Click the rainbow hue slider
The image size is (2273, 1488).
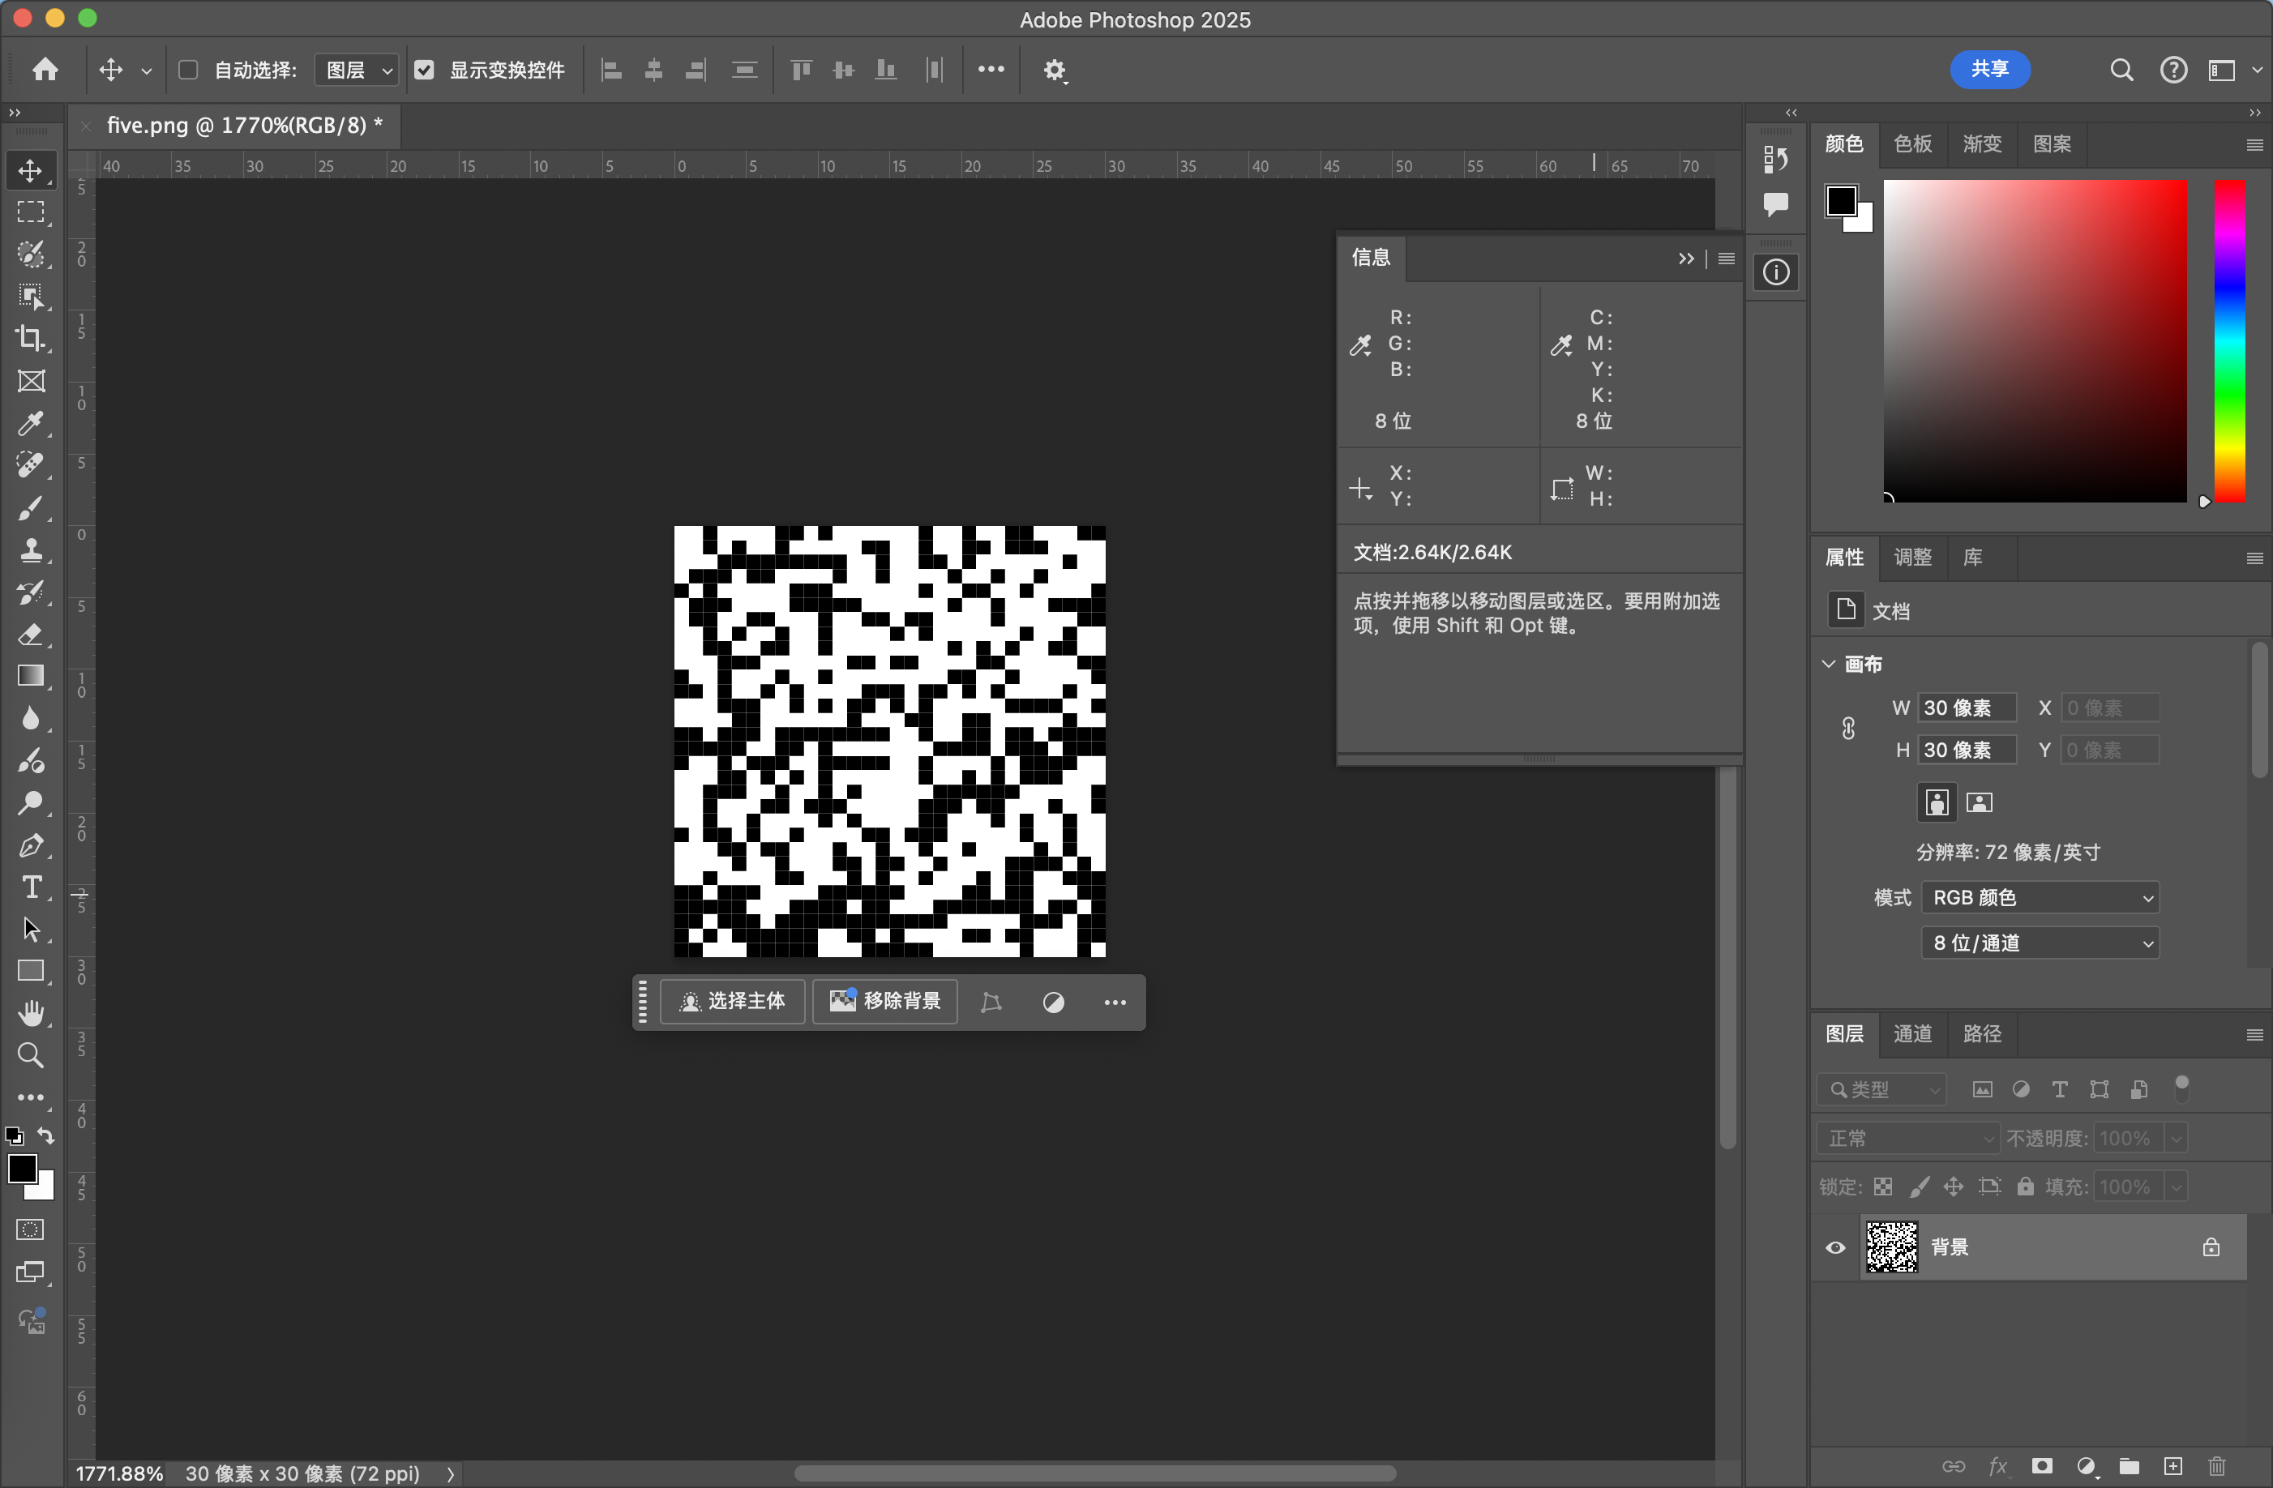pos(2229,340)
